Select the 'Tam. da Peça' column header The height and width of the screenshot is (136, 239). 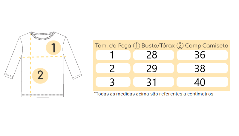coord(113,46)
